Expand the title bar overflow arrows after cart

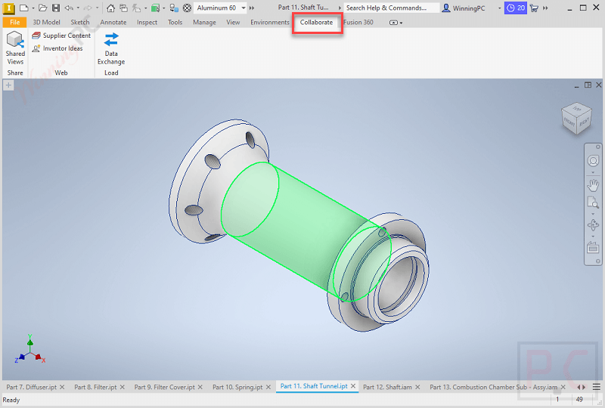pyautogui.click(x=545, y=8)
